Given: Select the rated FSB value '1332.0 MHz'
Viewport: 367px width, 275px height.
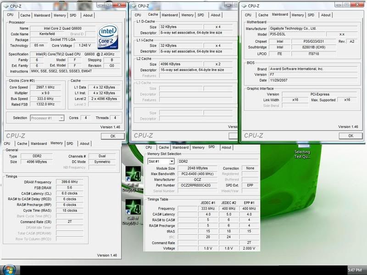Looking at the screenshot, I should (x=45, y=104).
